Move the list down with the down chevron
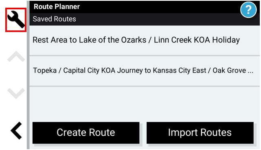 (x=16, y=94)
